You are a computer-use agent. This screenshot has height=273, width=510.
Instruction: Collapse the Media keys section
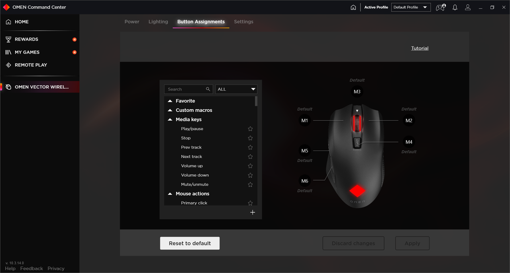[170, 119]
